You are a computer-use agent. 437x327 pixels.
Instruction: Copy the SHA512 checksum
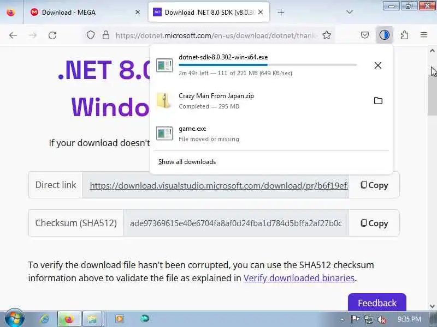(x=374, y=223)
